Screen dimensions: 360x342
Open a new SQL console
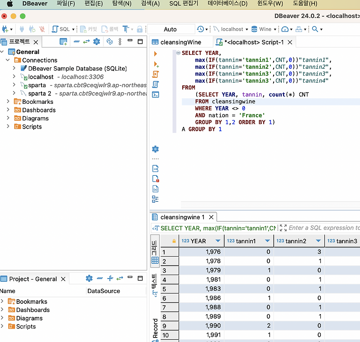click(x=155, y=94)
